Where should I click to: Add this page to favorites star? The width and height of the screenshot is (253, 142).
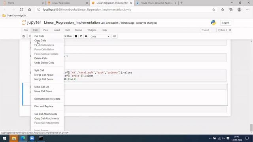(213, 9)
